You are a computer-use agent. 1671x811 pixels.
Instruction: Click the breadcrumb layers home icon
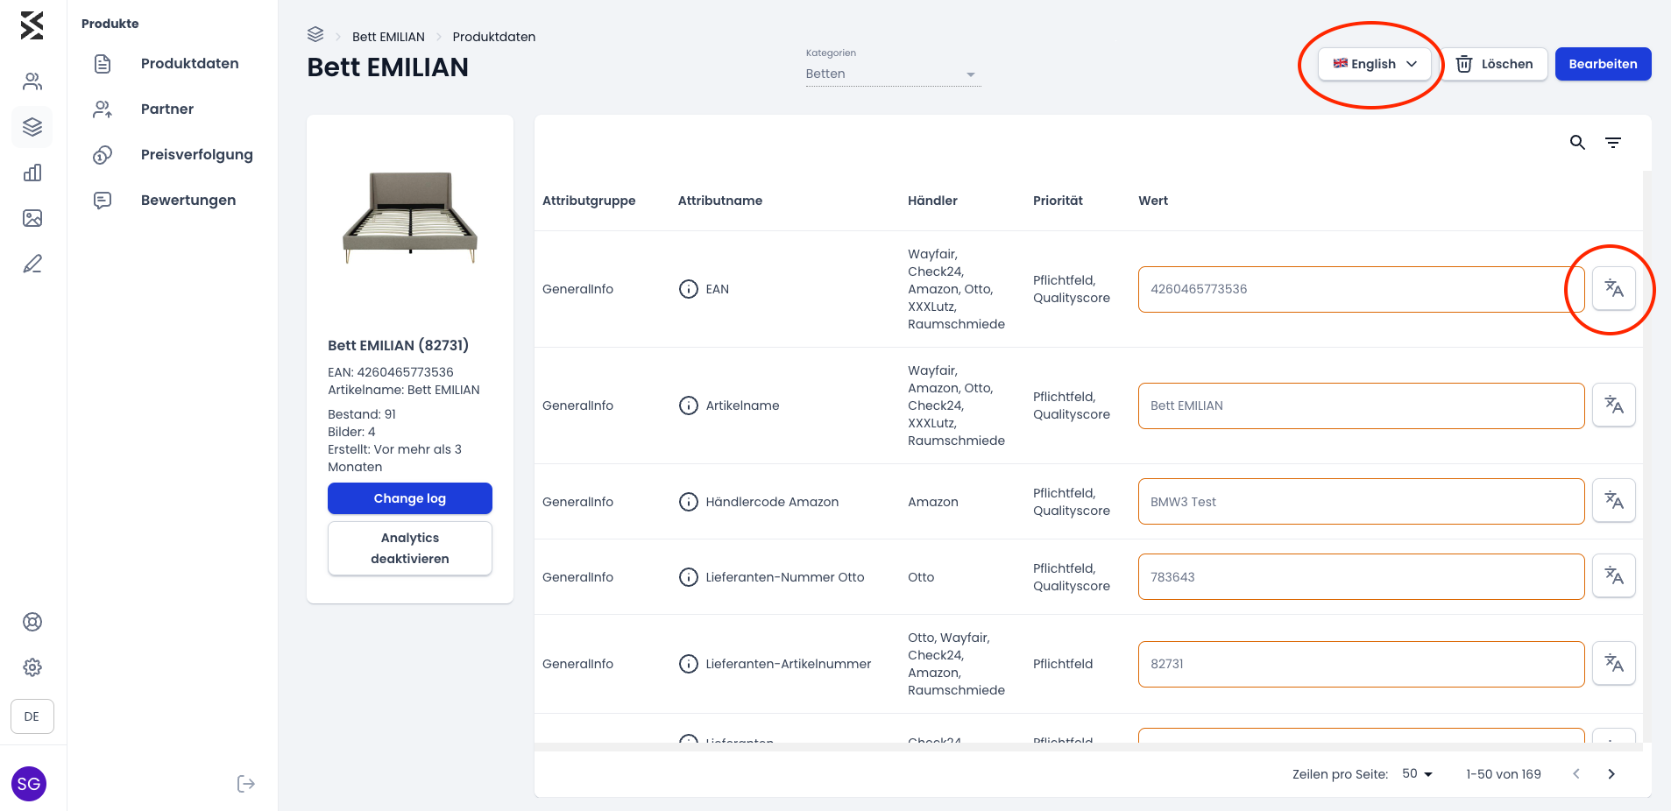[x=315, y=35]
